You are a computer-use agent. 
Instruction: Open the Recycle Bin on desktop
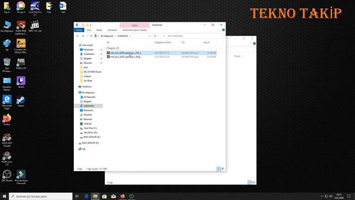pyautogui.click(x=7, y=65)
